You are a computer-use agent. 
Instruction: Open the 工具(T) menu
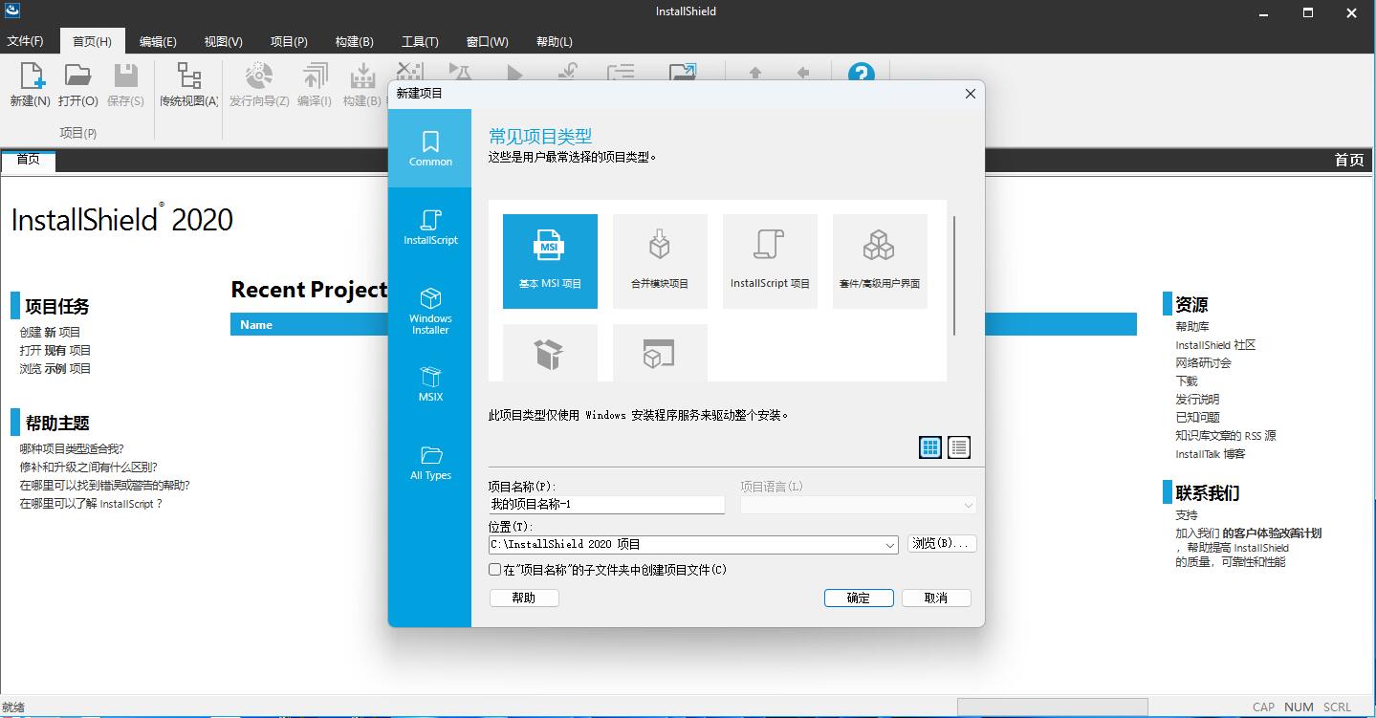[x=420, y=41]
